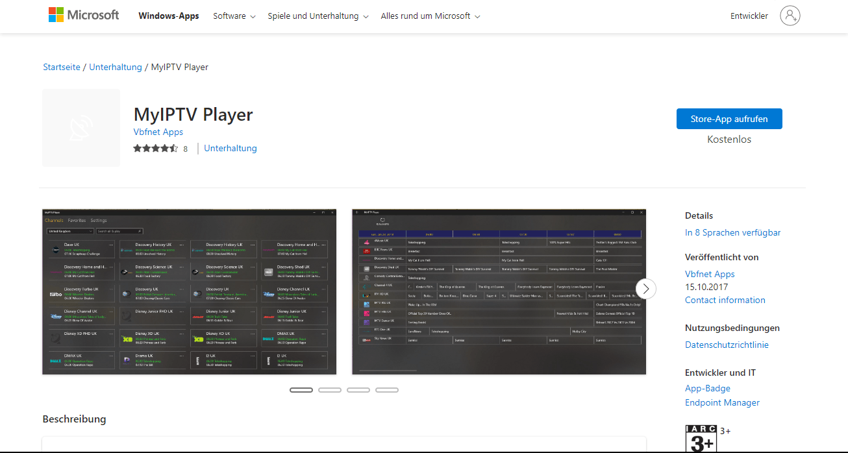Viewport: 848px width, 453px height.
Task: Open Endpoint Manager link
Action: (722, 402)
